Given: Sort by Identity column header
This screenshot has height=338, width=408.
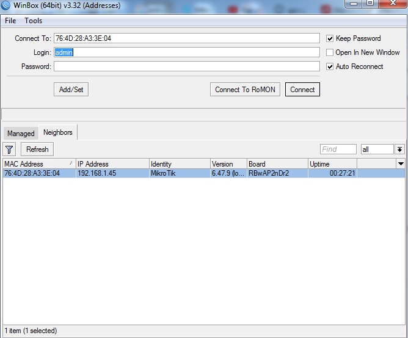Looking at the screenshot, I should pyautogui.click(x=180, y=164).
